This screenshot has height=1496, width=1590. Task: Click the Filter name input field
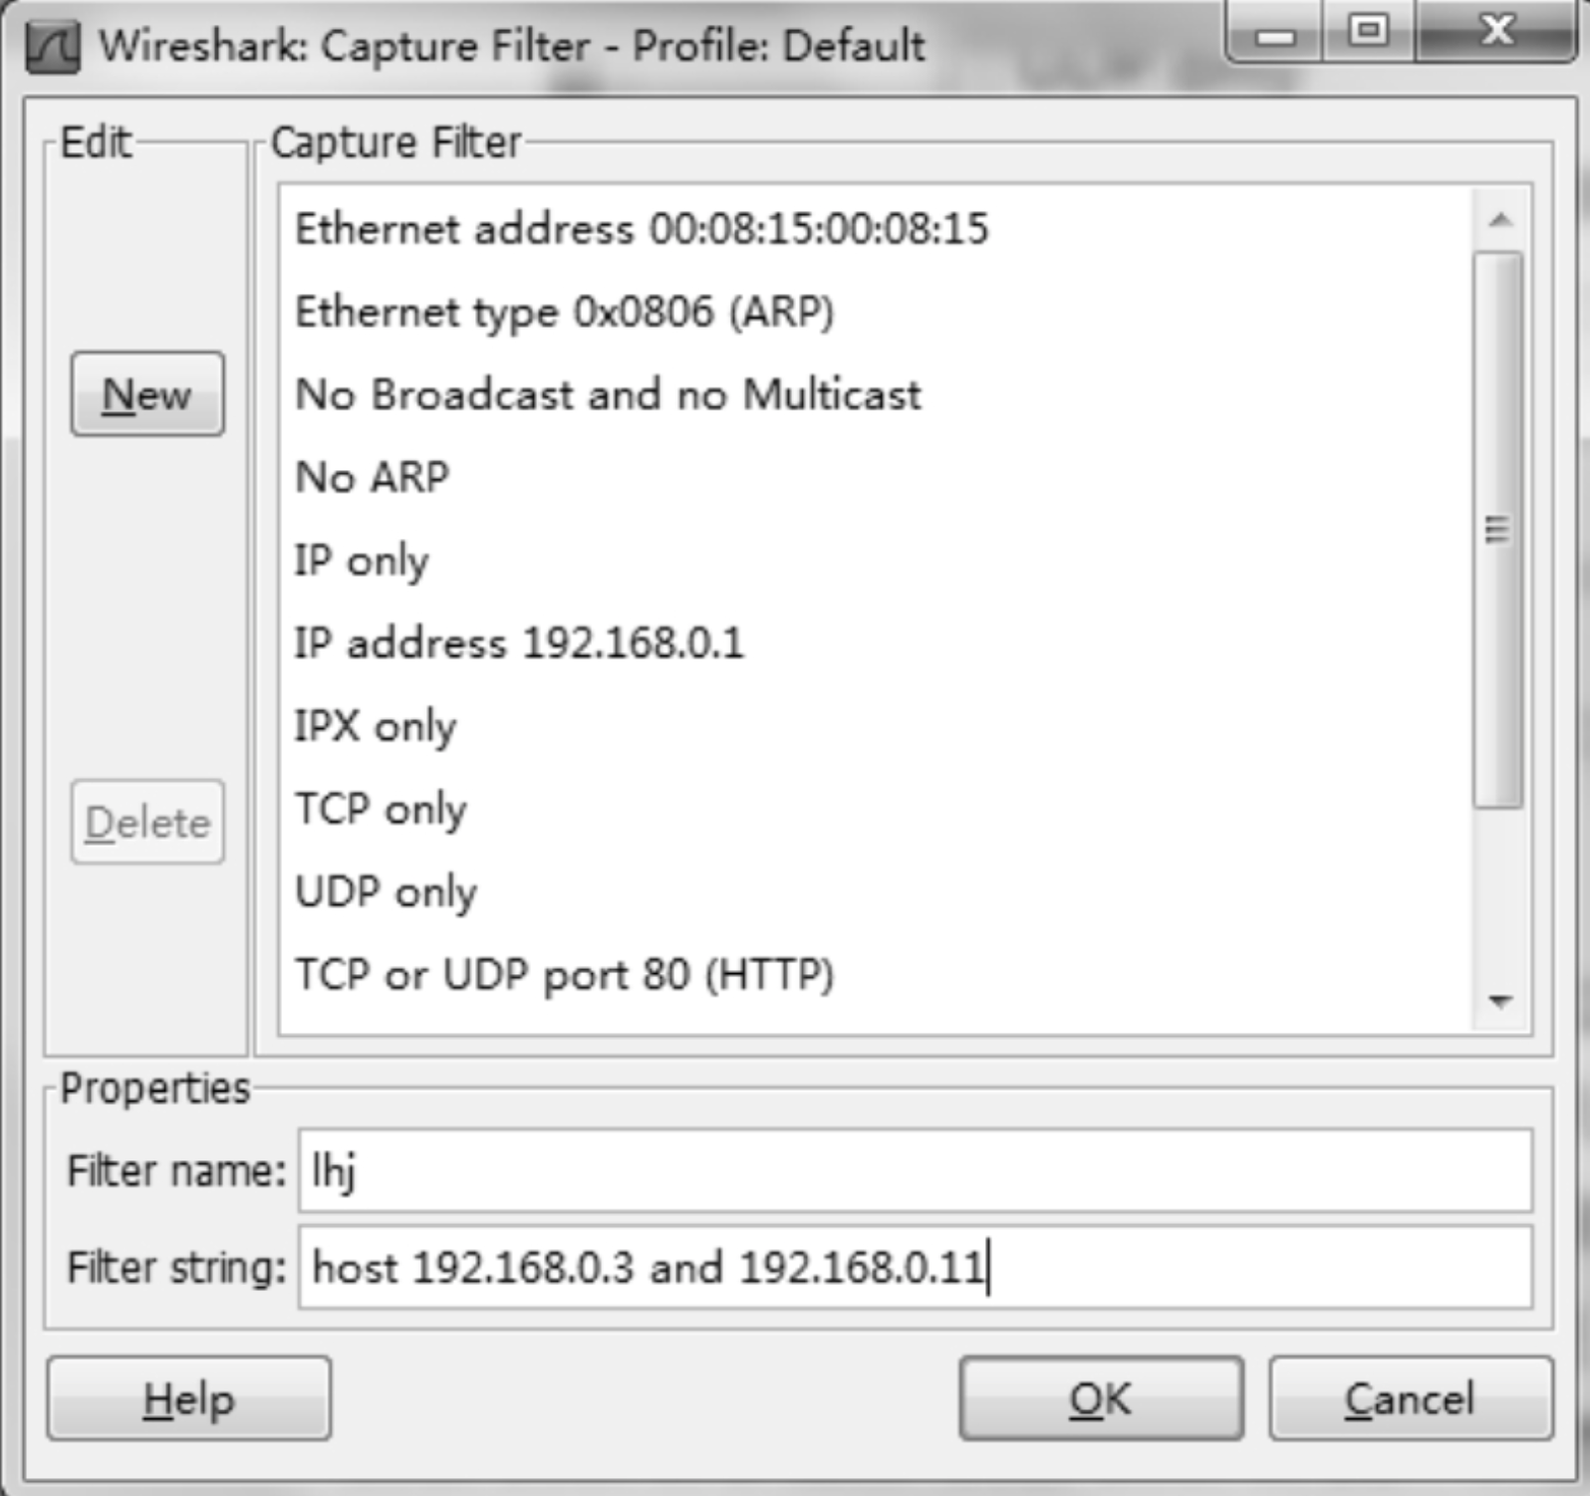(x=915, y=1170)
